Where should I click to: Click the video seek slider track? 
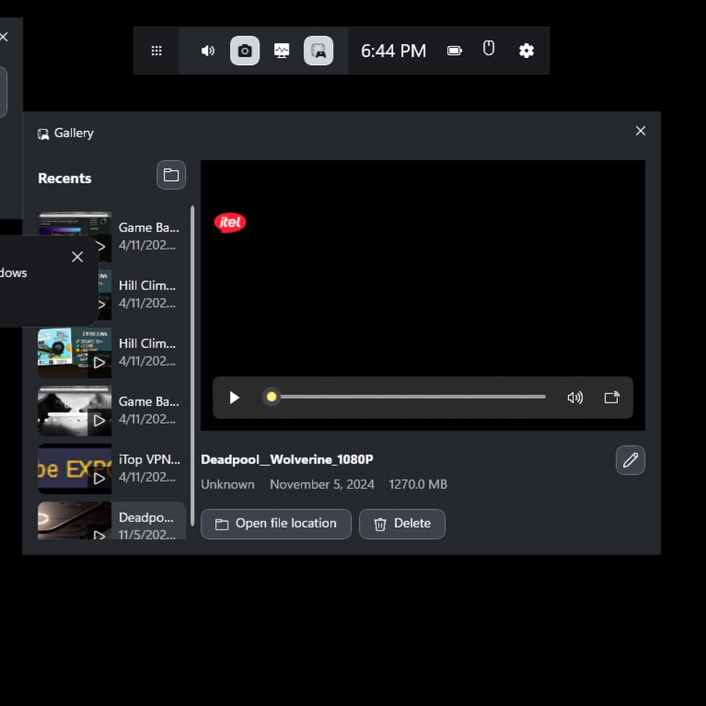[x=406, y=397]
